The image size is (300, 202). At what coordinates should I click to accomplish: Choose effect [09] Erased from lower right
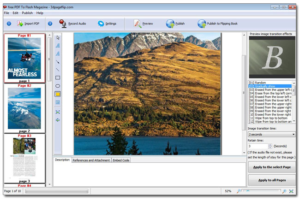click(x=270, y=111)
